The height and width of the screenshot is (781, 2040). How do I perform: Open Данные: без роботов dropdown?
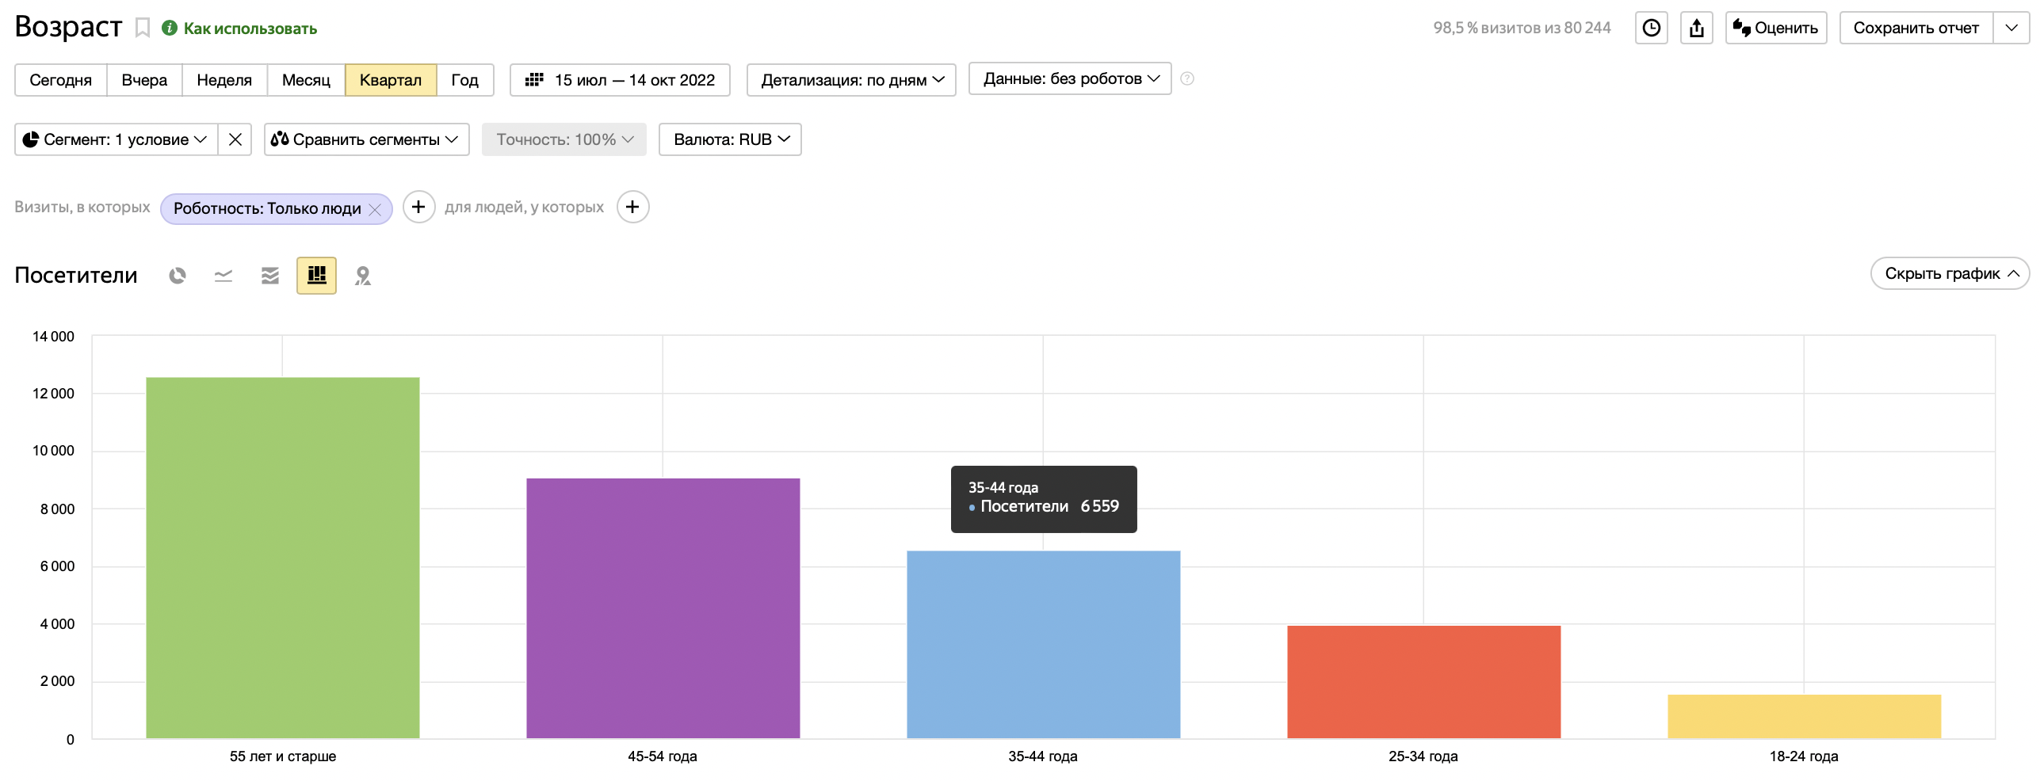[x=1070, y=78]
